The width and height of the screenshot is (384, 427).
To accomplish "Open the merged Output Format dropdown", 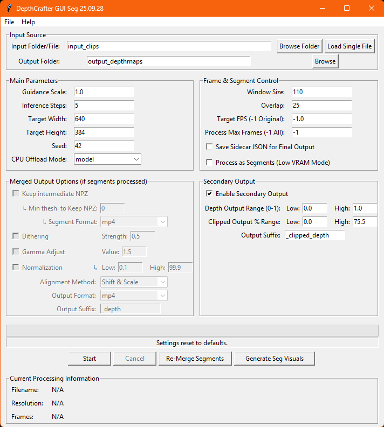I will coord(134,296).
